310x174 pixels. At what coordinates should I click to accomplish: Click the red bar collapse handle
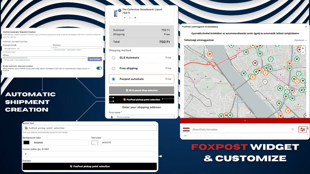pyautogui.click(x=245, y=121)
